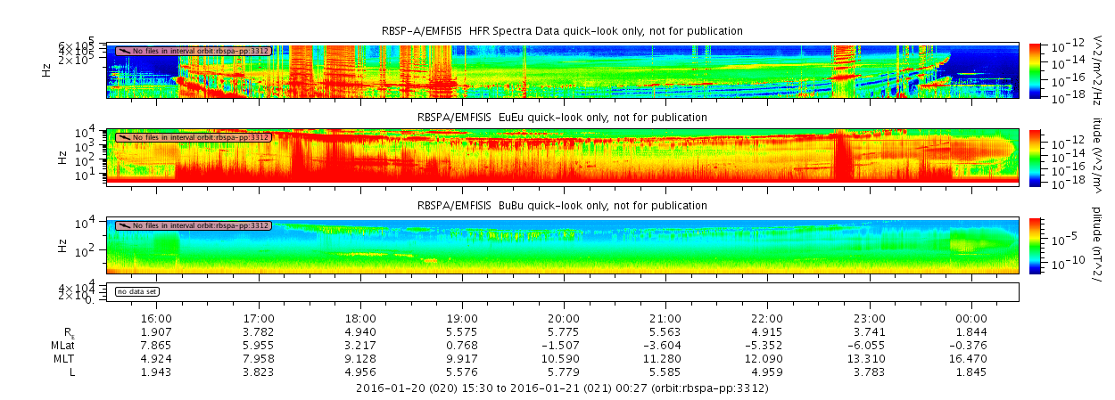
Task: Click the 20:00 time axis label
Action: click(x=564, y=318)
